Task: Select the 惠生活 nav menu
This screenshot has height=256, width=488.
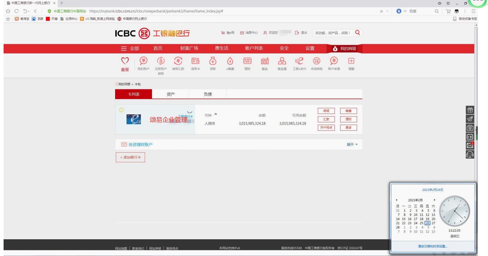Action: pyautogui.click(x=222, y=48)
